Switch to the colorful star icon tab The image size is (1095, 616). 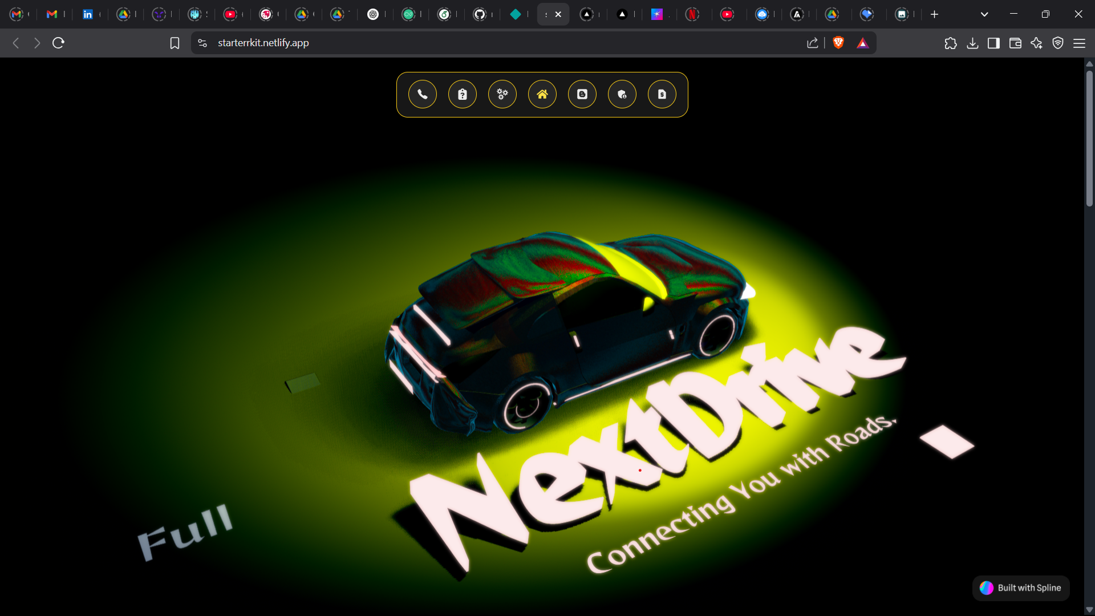[x=657, y=14]
